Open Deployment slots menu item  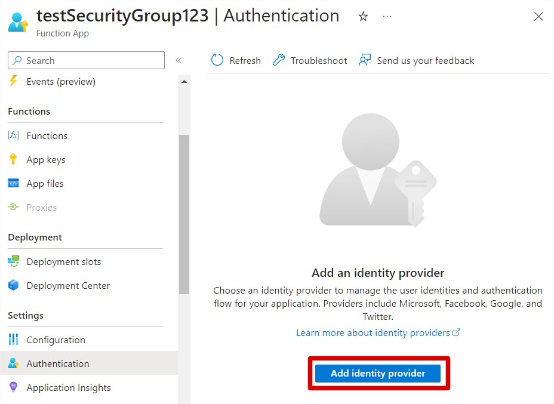63,261
